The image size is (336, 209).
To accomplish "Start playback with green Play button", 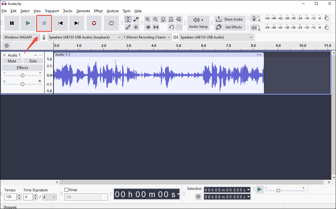I will [28, 23].
